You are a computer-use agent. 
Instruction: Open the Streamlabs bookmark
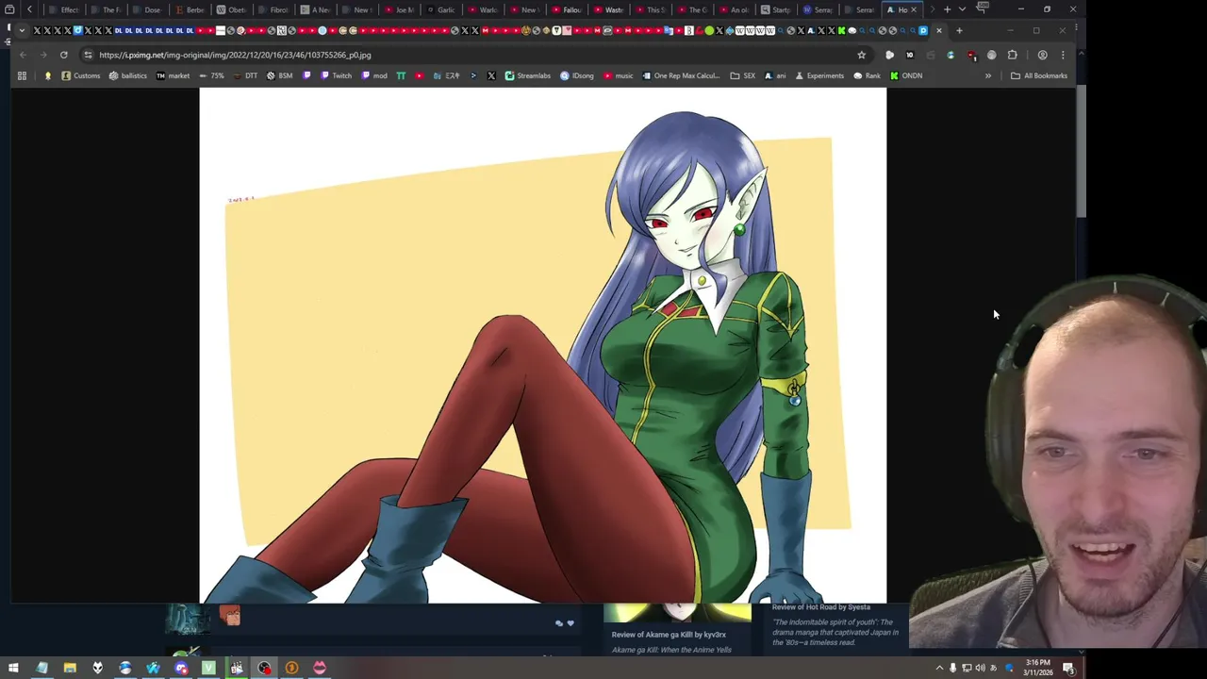(527, 75)
